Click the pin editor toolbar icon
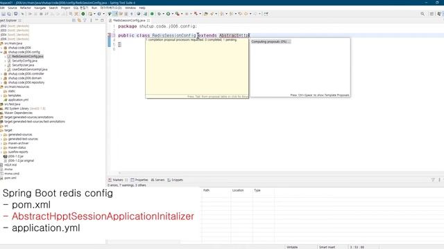 click(266, 14)
